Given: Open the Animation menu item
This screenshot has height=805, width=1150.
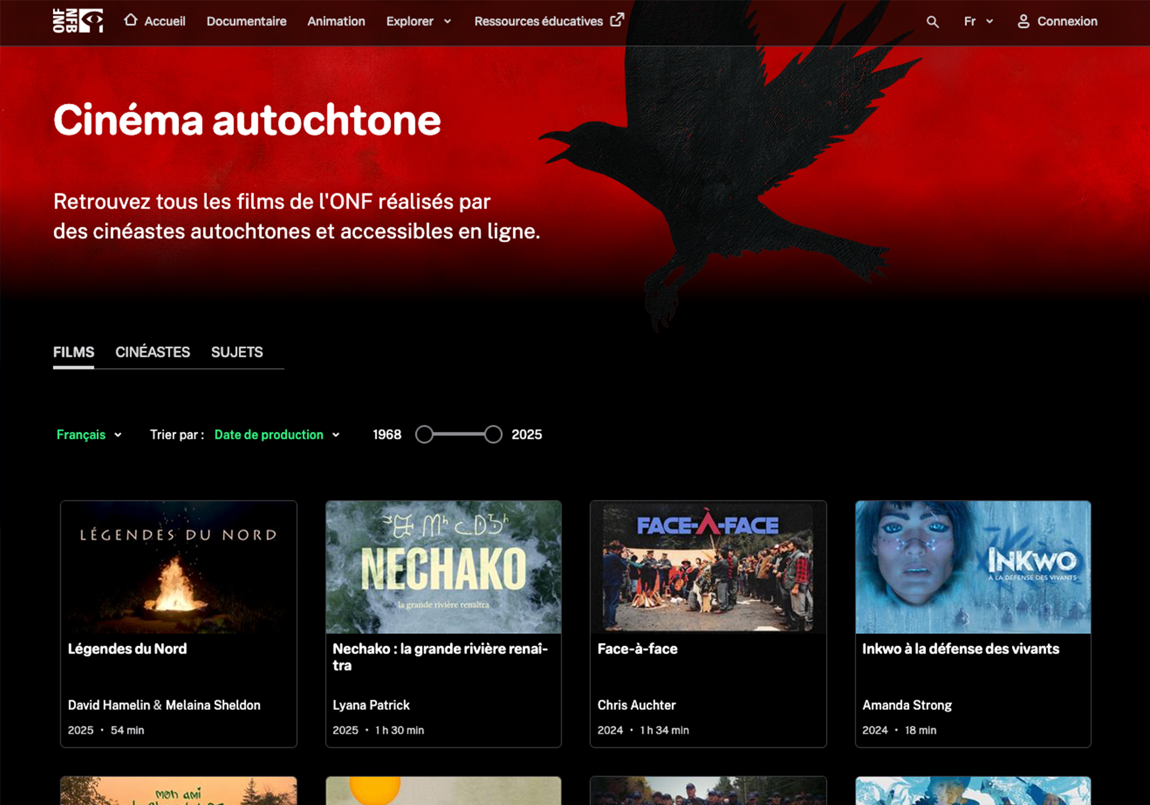Looking at the screenshot, I should click(336, 21).
